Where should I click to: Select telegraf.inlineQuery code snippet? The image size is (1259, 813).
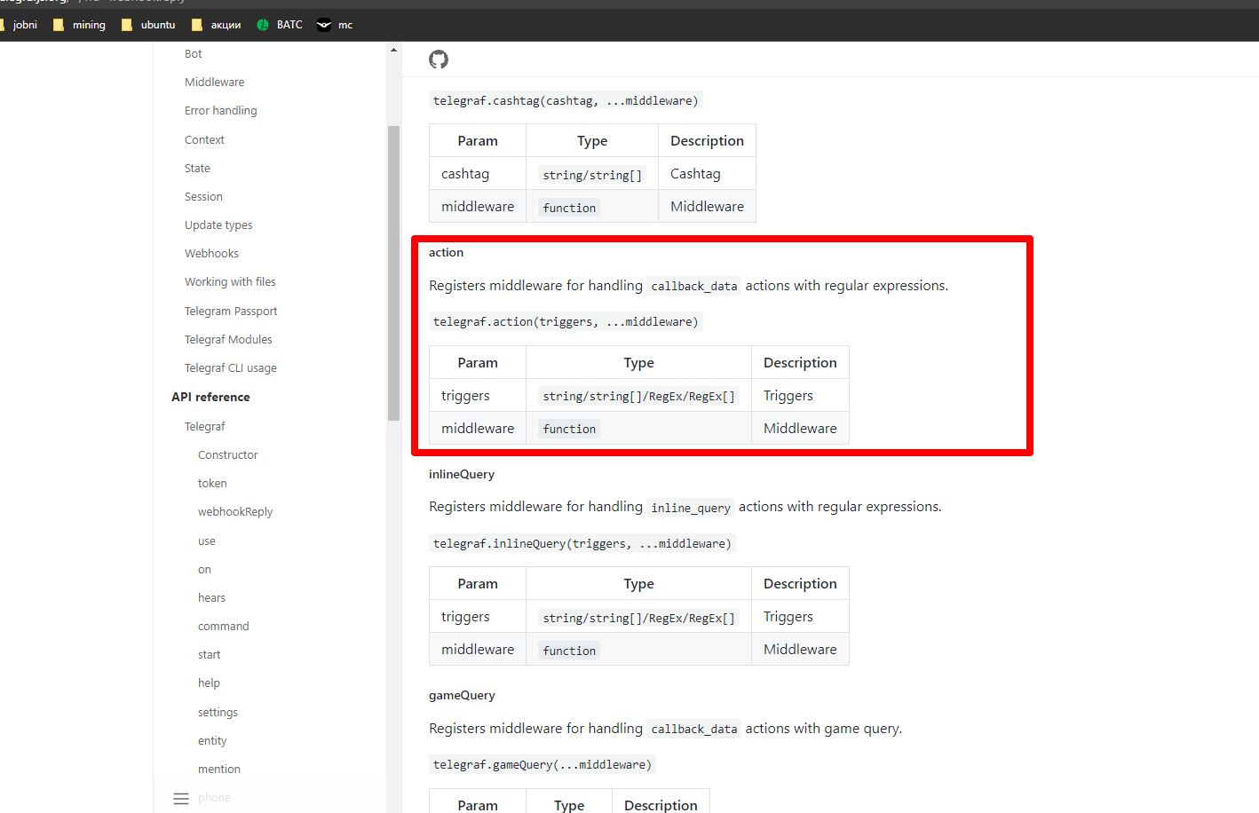point(582,544)
